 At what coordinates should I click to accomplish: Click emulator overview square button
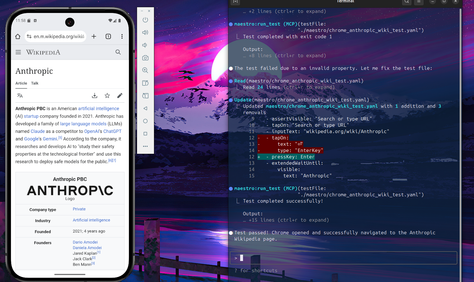coord(145,134)
